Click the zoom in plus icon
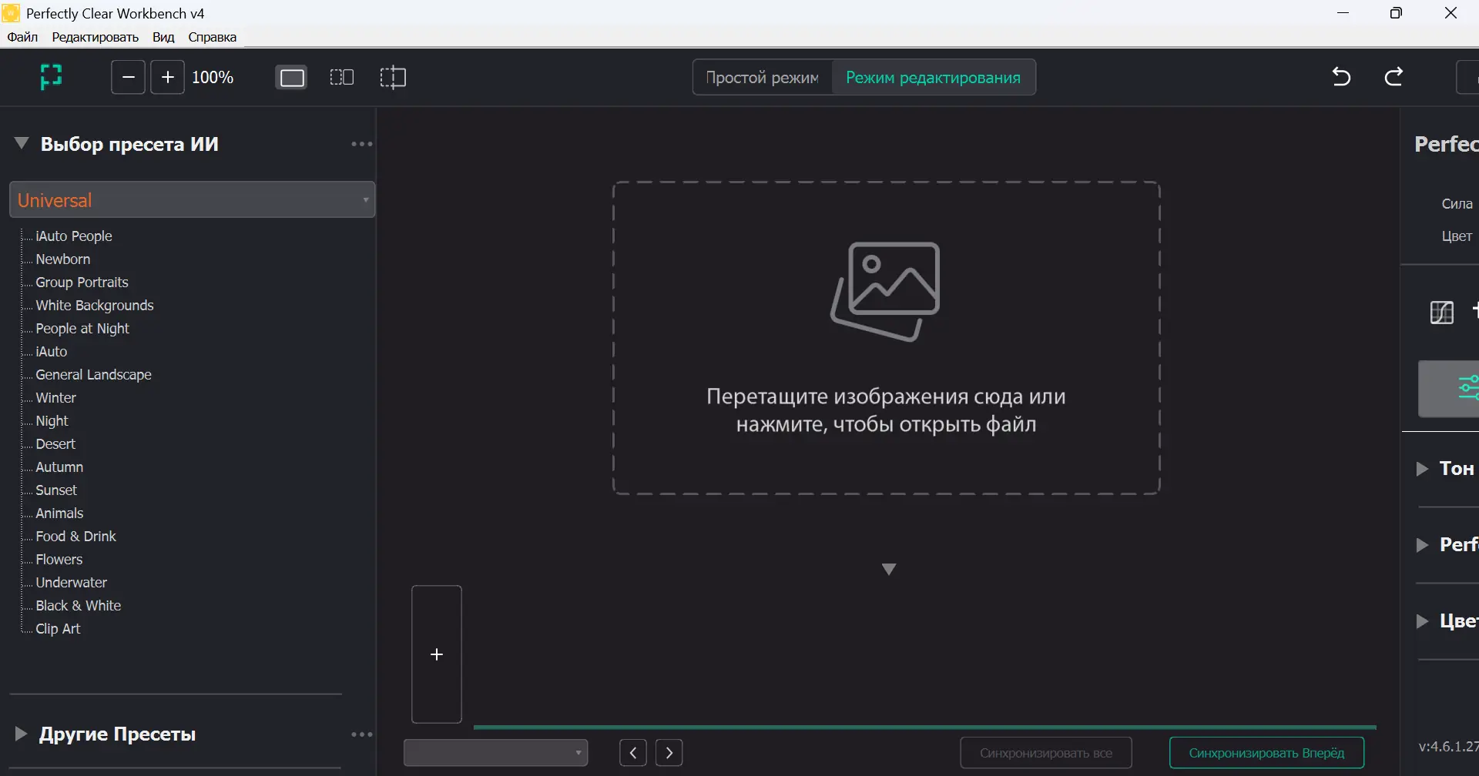The image size is (1479, 776). coord(168,77)
